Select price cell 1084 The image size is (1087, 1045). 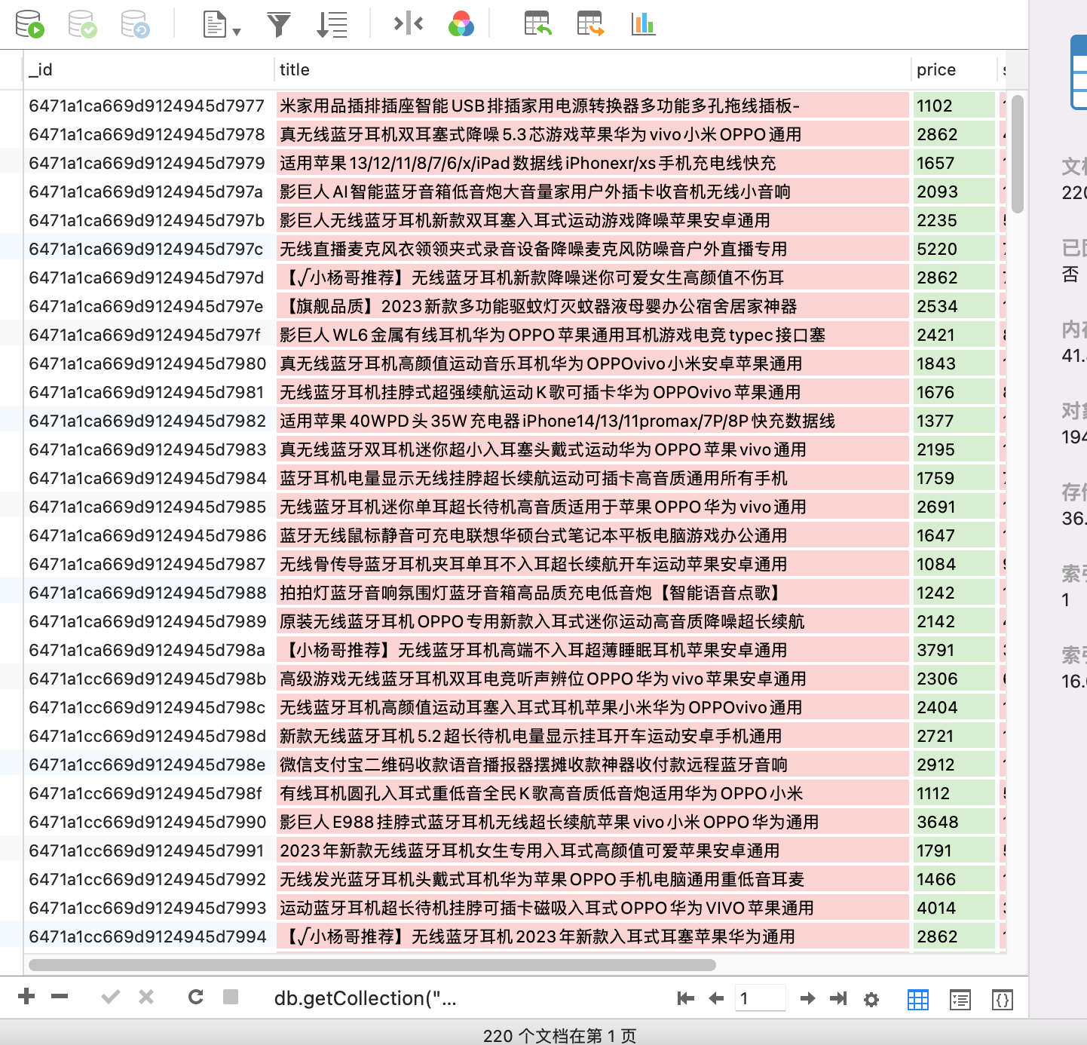point(954,564)
